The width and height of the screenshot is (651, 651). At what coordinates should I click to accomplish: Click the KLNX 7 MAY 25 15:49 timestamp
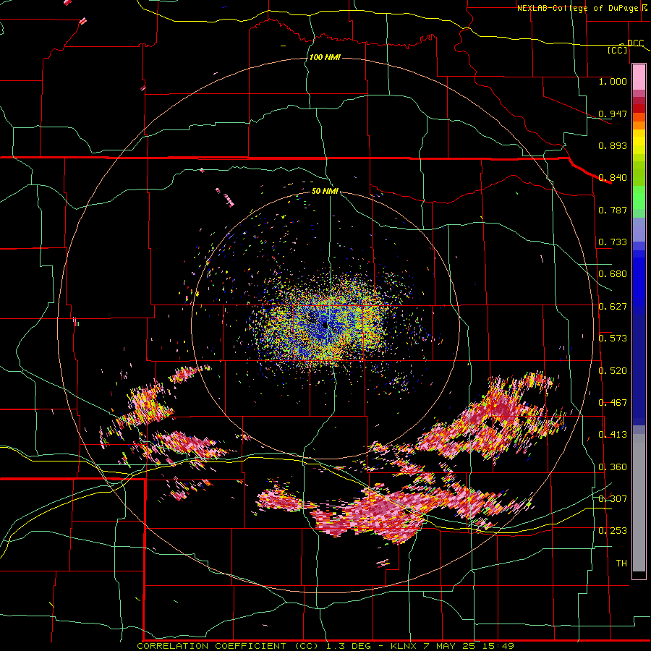(453, 646)
